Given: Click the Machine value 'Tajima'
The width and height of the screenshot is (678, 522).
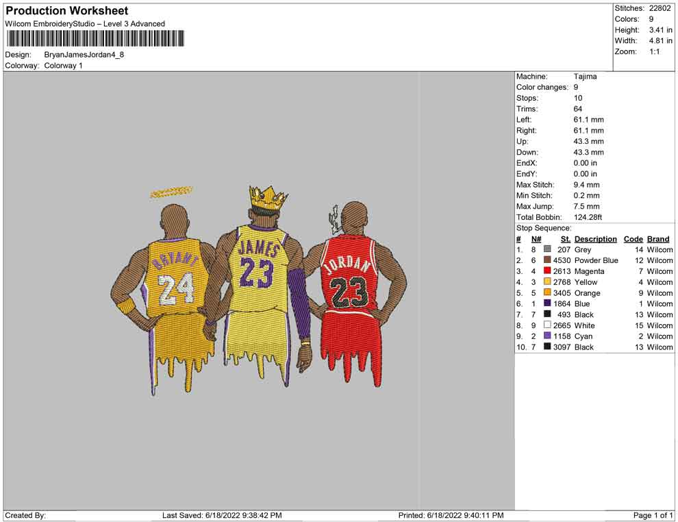Looking at the screenshot, I should click(585, 76).
